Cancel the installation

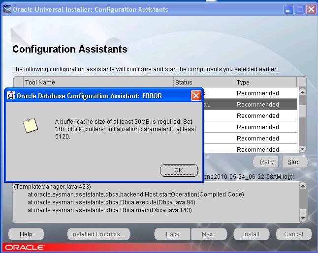click(x=293, y=234)
